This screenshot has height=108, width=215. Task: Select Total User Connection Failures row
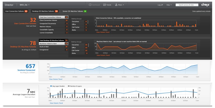click(x=54, y=17)
